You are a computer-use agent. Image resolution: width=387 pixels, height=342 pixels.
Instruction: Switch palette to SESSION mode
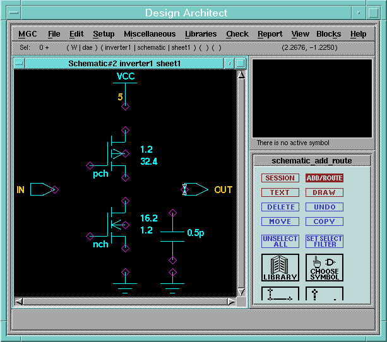[280, 178]
